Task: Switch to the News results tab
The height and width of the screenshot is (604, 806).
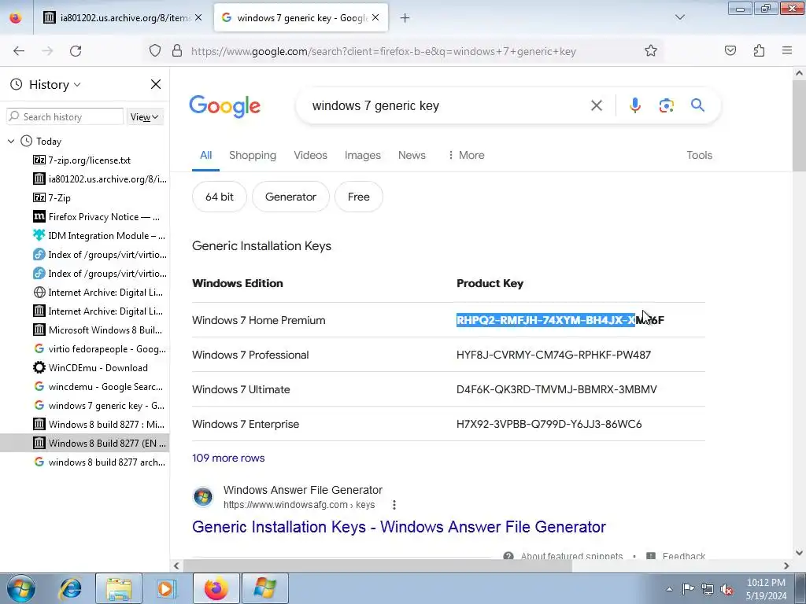Action: [412, 155]
